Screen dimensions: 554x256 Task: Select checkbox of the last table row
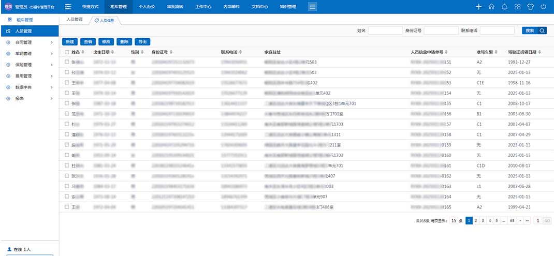(67, 207)
